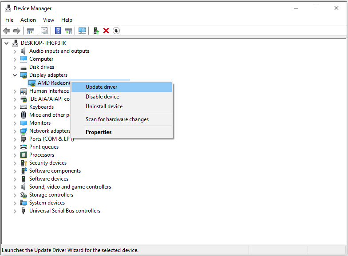Choose Uninstall device in context menu
348x256 pixels.
point(122,106)
